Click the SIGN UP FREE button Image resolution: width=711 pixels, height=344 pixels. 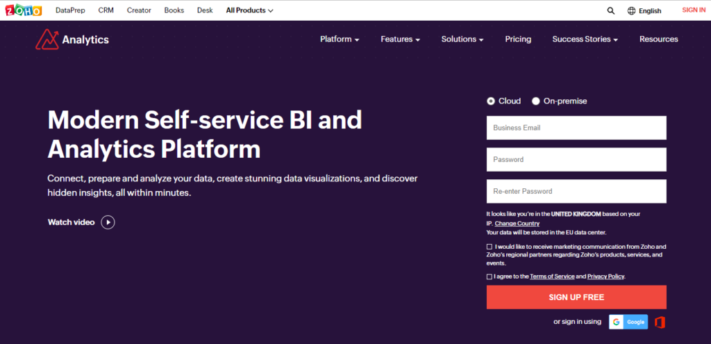click(x=576, y=297)
